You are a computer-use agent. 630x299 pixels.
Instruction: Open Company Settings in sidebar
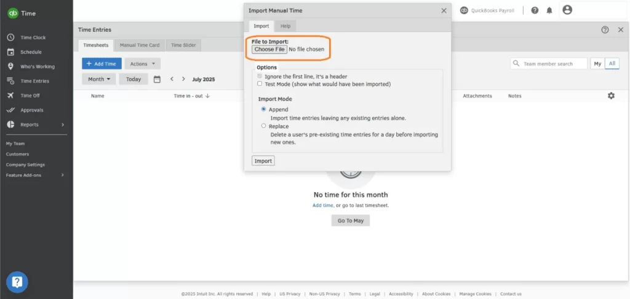tap(25, 165)
